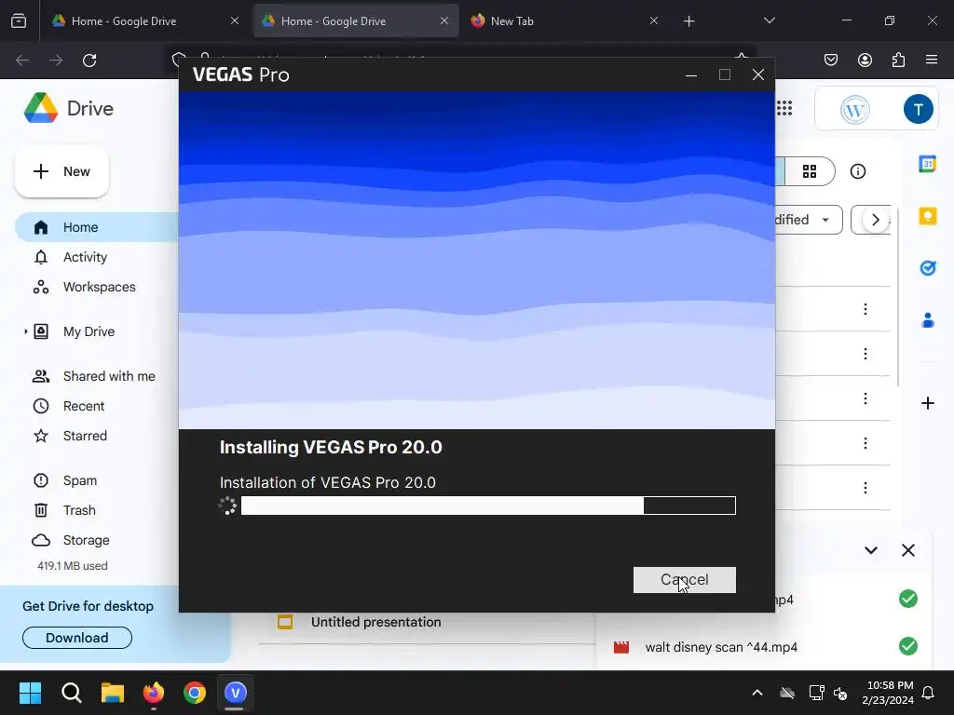Expand the My Drive tree arrow
The height and width of the screenshot is (715, 954).
click(25, 331)
